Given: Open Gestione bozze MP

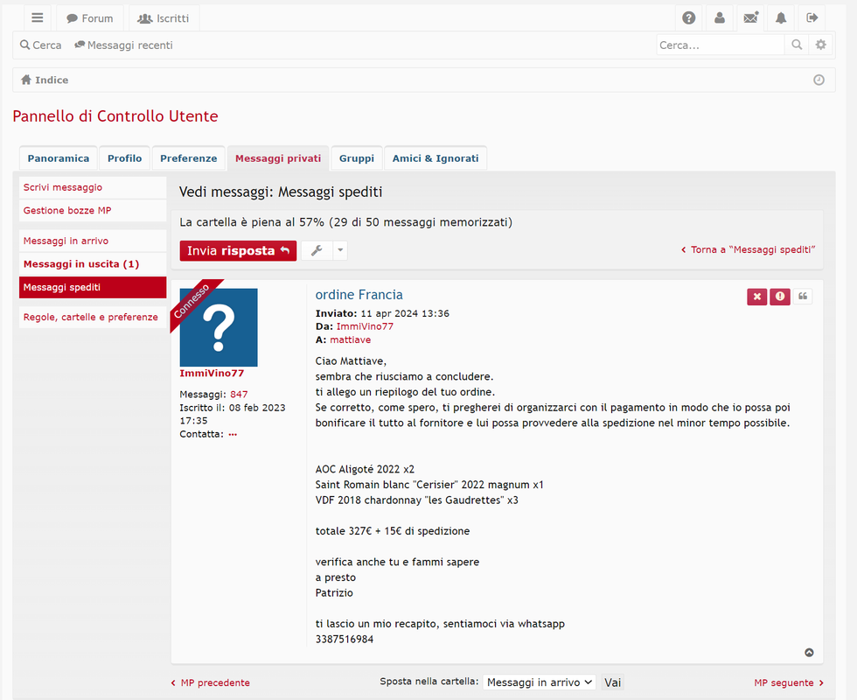Looking at the screenshot, I should 93,211.
